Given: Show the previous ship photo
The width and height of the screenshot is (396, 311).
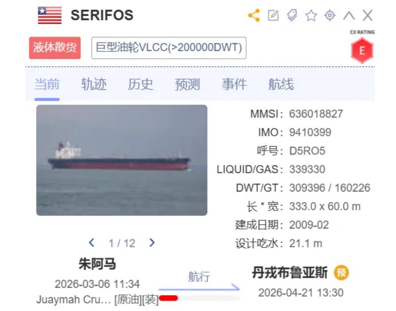Looking at the screenshot, I should click(92, 242).
